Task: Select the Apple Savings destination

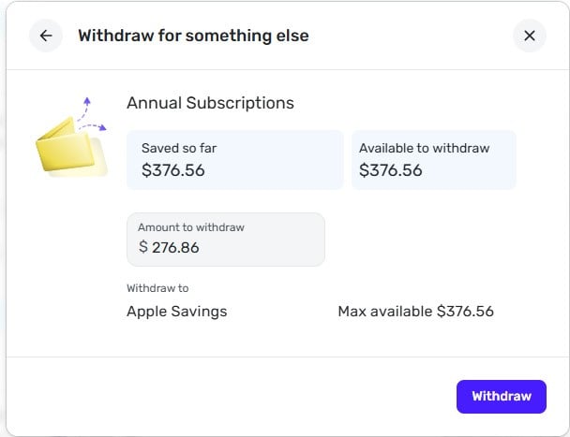Action: [x=176, y=312]
